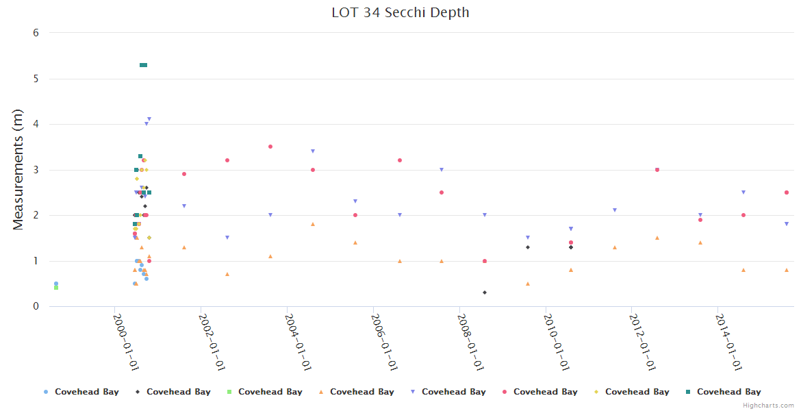Select the teal data point near 5.3 m
The width and height of the screenshot is (801, 411).
pyautogui.click(x=143, y=65)
